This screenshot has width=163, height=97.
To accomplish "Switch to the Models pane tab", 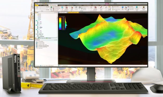I will (x=40, y=38).
